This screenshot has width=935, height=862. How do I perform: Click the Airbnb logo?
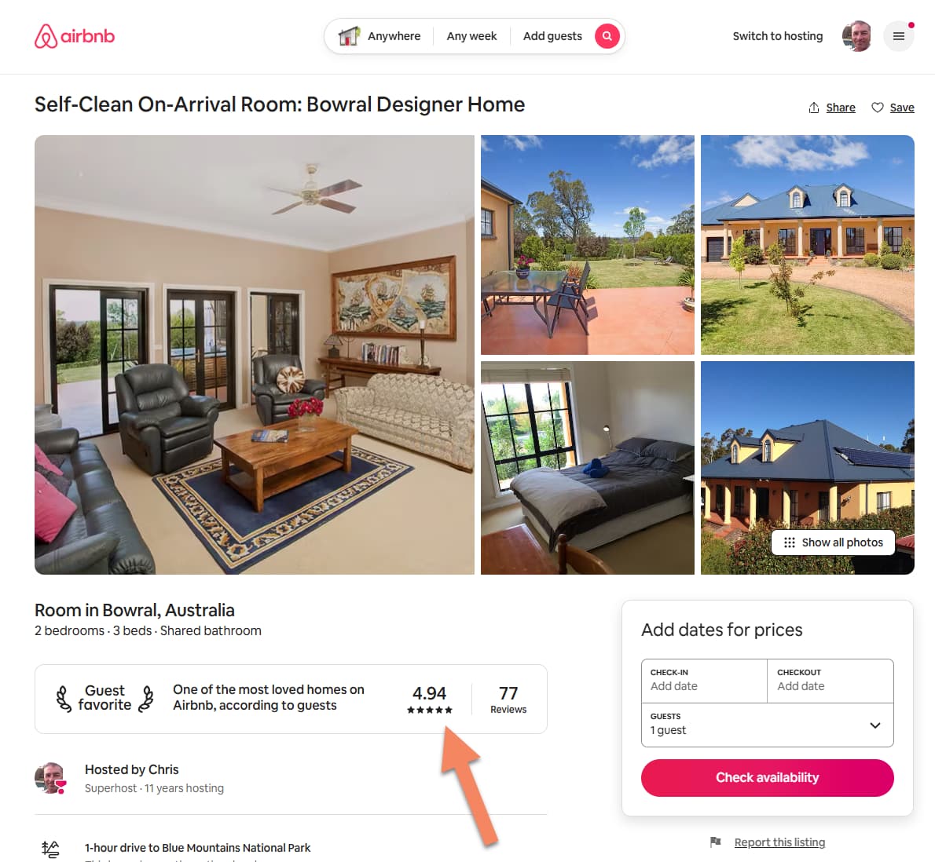click(x=75, y=36)
